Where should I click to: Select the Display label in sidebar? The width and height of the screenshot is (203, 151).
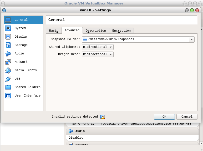pyautogui.click(x=21, y=37)
